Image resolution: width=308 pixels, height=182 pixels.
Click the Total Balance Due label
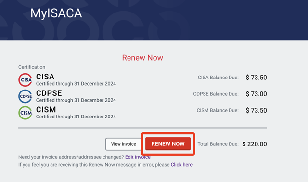tap(218, 144)
